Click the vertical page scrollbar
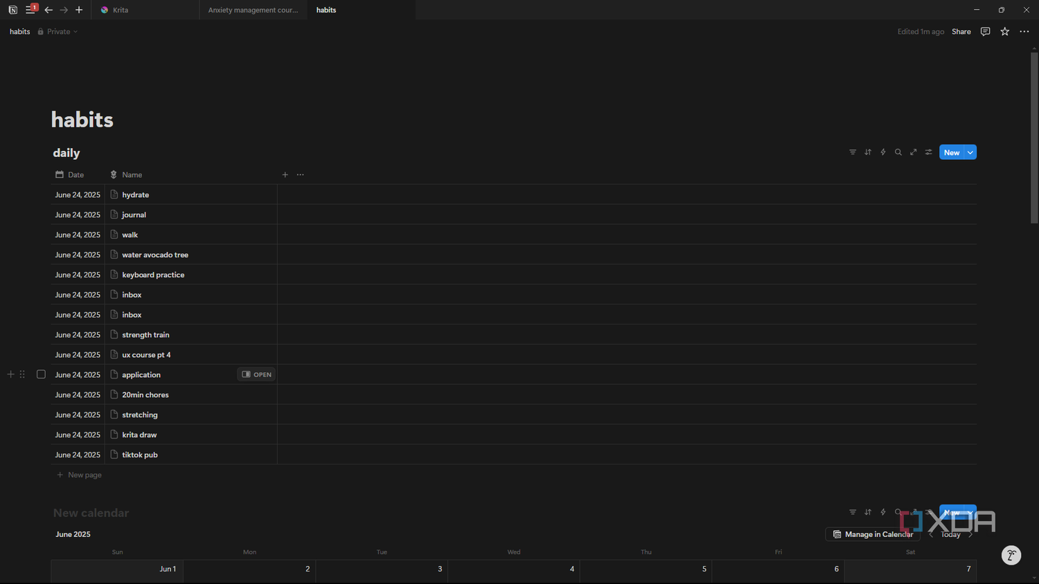This screenshot has height=584, width=1039. [1034, 138]
